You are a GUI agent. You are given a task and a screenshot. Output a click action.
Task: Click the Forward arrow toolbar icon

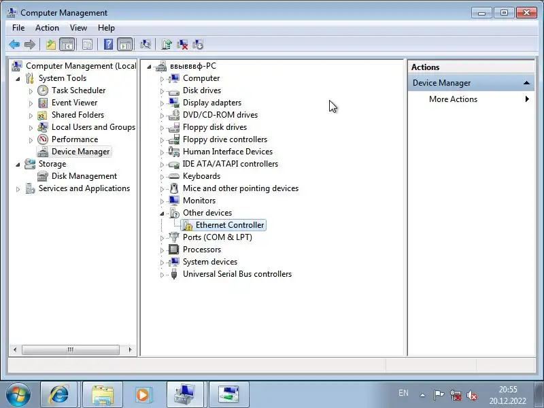pyautogui.click(x=30, y=44)
